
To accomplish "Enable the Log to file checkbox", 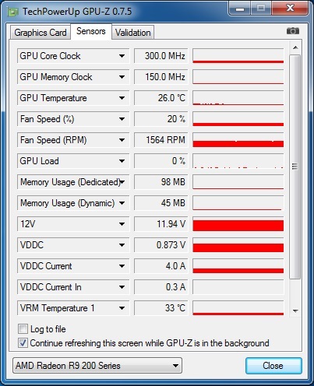I will click(23, 329).
